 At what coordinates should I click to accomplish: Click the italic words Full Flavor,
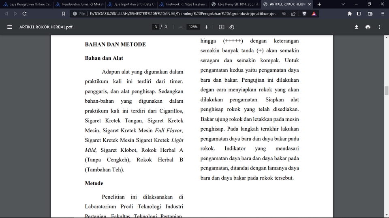pos(169,130)
